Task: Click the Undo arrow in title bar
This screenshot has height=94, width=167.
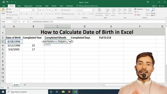Action: tap(7, 2)
